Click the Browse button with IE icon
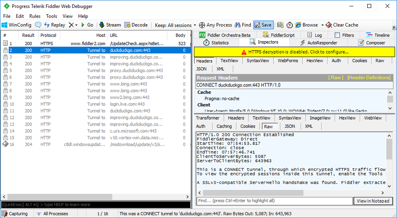Viewport: 397px width, 218px height. (x=307, y=25)
